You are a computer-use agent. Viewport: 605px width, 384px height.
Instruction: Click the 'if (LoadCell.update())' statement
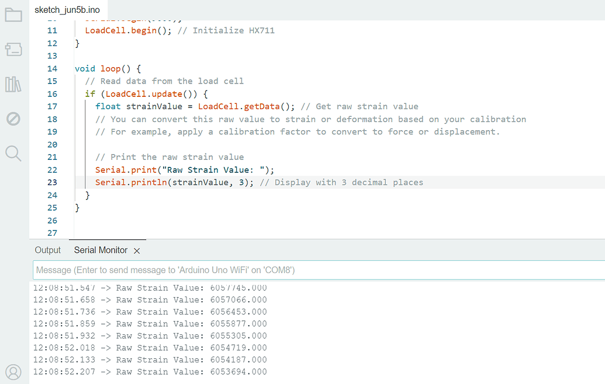pos(146,94)
